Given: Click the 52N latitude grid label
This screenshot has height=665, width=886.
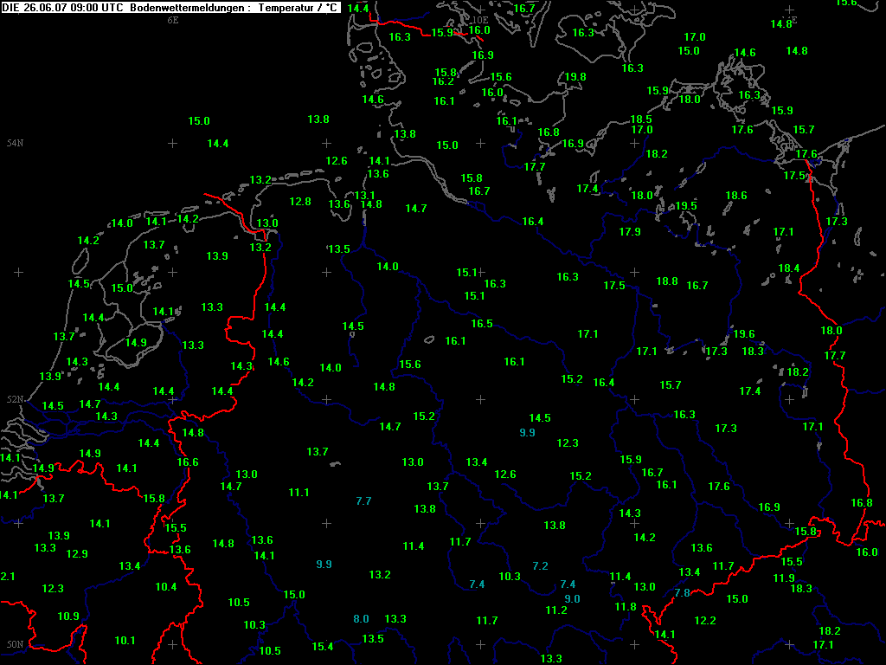Looking at the screenshot, I should tap(14, 399).
